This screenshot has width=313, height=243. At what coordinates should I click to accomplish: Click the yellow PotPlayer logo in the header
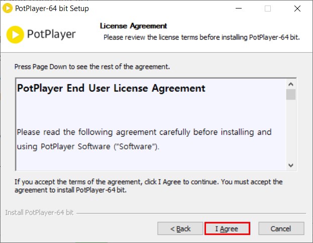(16, 34)
